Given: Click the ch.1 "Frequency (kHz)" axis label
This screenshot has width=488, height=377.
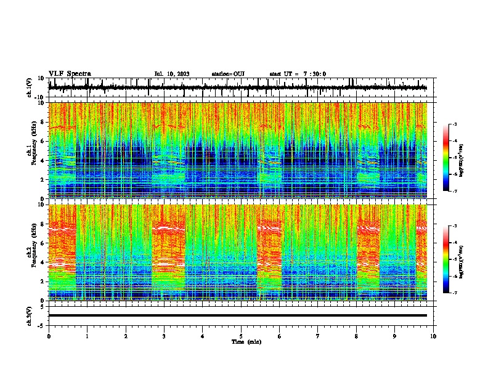Looking at the screenshot, I should point(35,143).
